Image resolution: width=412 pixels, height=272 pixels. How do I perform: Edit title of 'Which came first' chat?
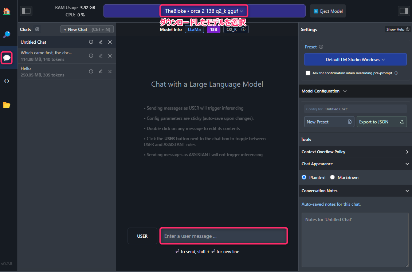pos(101,56)
